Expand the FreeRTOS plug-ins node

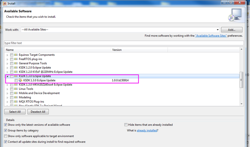click(7, 59)
